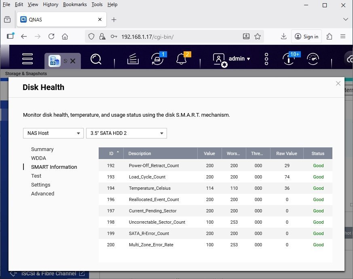This screenshot has width=353, height=279.
Task: Select Summary in Disk Health sidebar
Action: [x=42, y=149]
